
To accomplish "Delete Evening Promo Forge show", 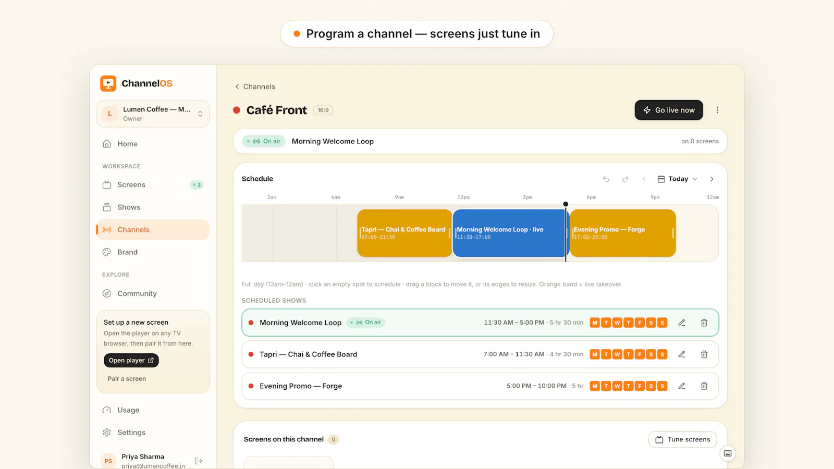I will pyautogui.click(x=704, y=386).
